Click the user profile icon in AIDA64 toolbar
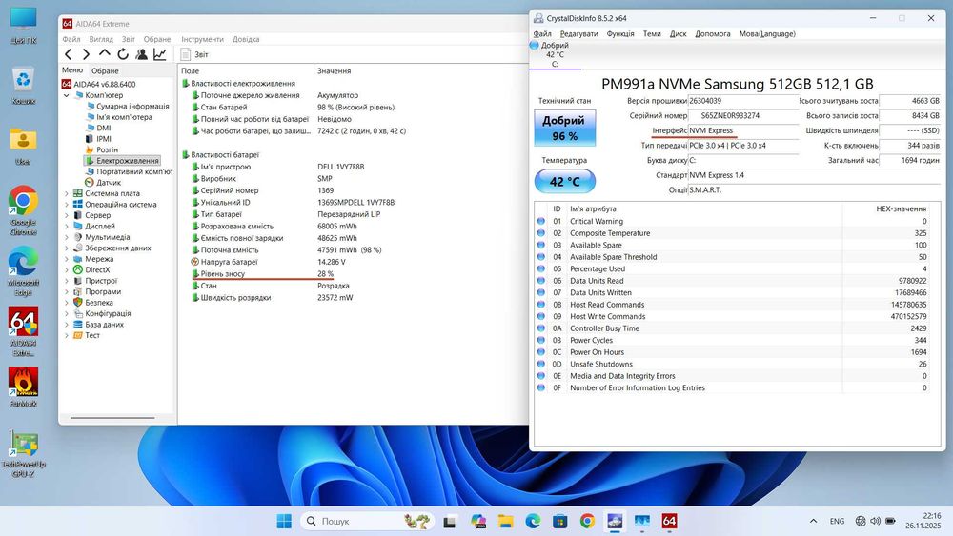953x536 pixels. point(141,54)
